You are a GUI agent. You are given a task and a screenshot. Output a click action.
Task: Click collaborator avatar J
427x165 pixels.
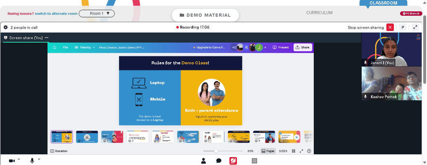click(259, 47)
